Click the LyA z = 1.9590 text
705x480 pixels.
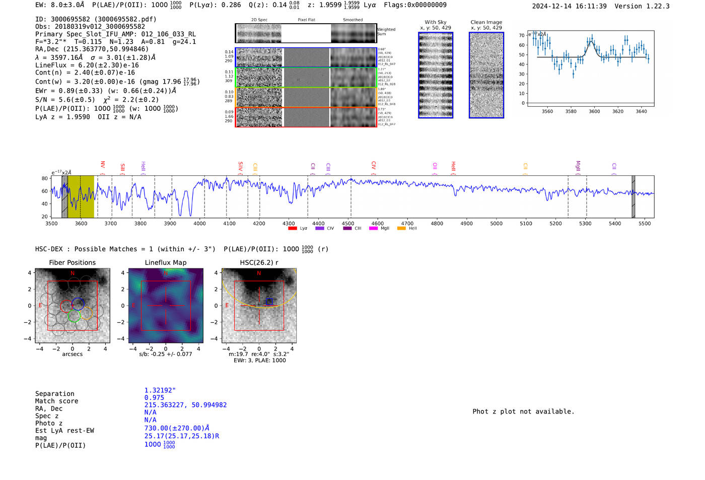[x=62, y=117]
